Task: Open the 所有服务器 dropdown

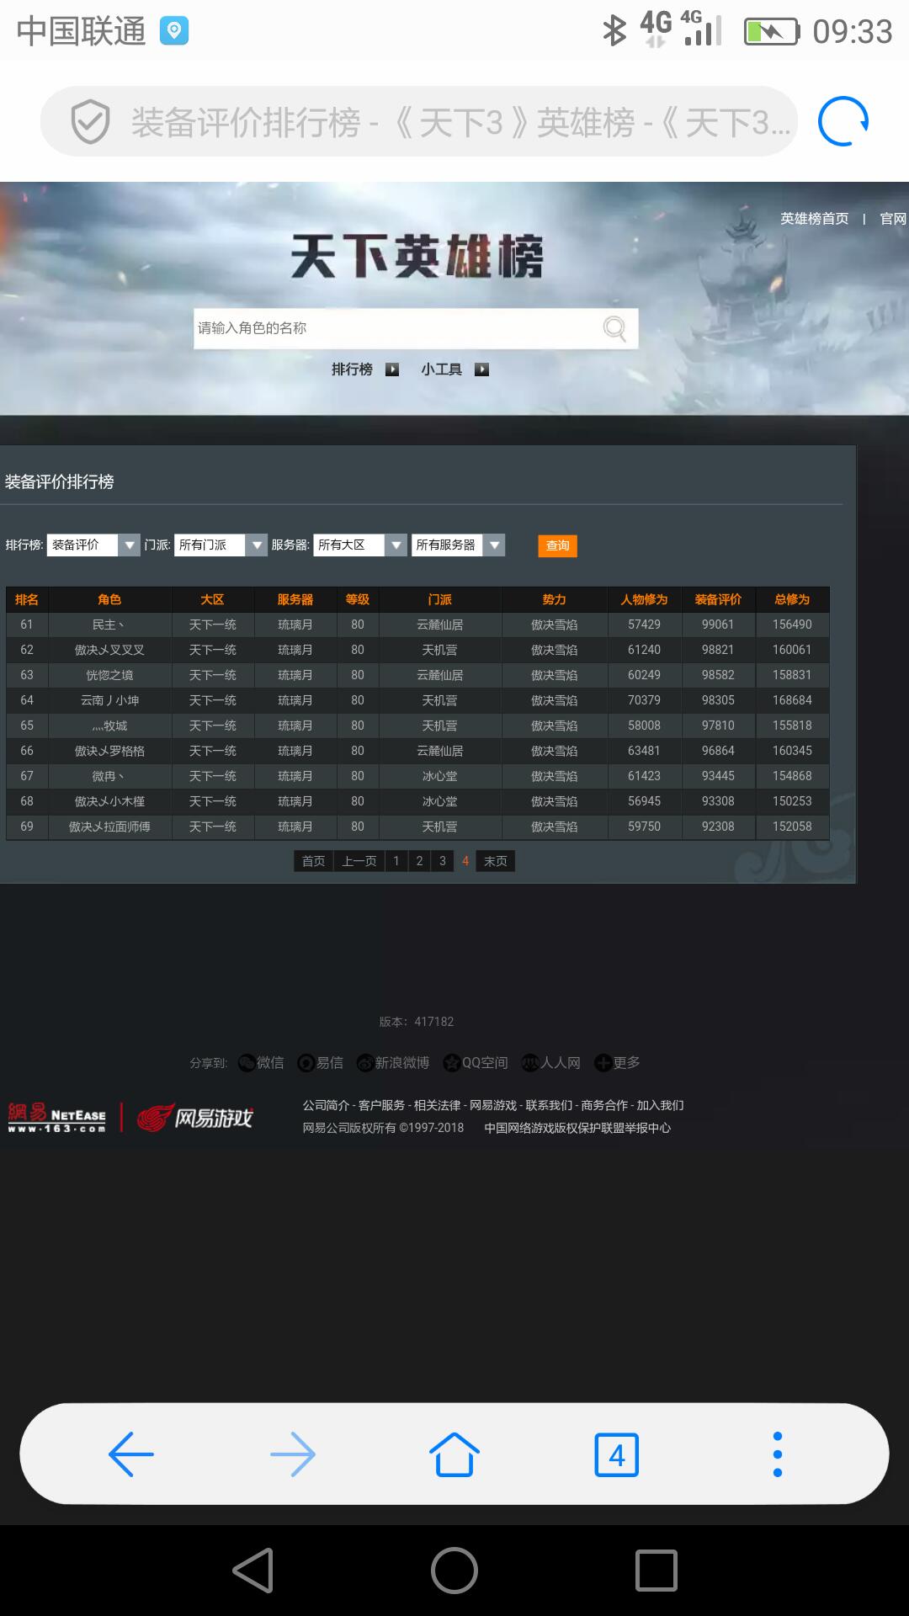Action: coord(458,545)
